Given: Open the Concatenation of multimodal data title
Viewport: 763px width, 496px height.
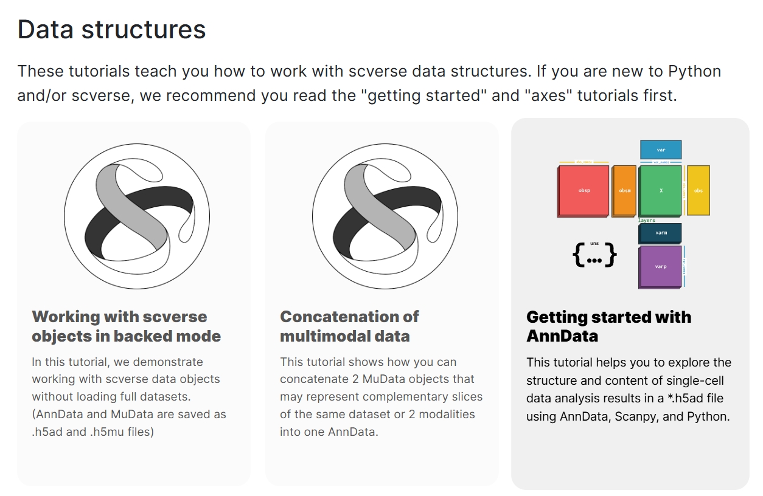Looking at the screenshot, I should click(349, 326).
